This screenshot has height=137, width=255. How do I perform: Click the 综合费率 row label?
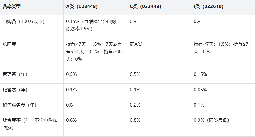pos(30,124)
